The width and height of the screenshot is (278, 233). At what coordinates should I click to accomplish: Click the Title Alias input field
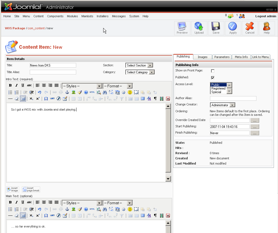pyautogui.click(x=53, y=72)
